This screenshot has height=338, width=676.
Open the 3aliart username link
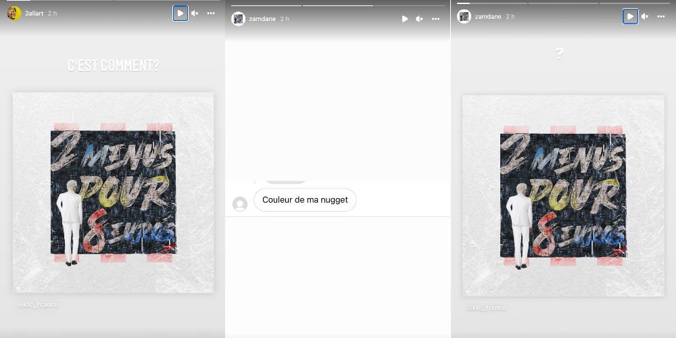[x=34, y=14]
